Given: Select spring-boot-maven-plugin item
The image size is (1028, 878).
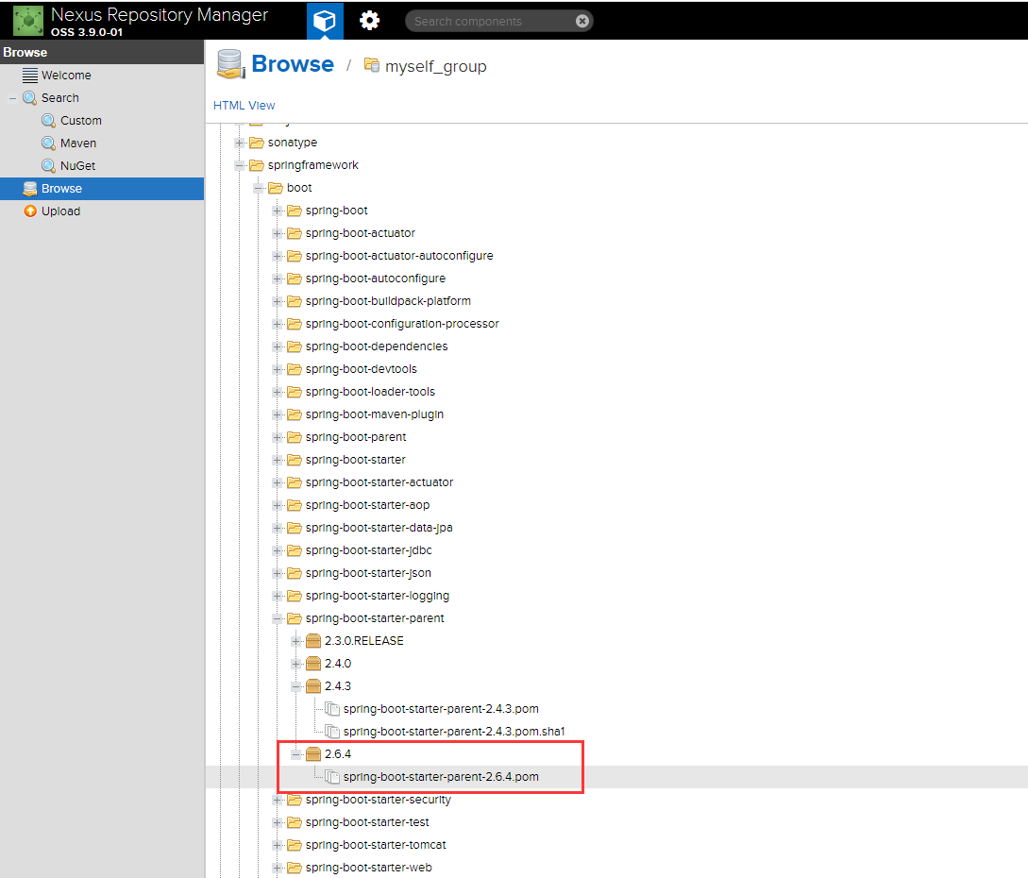Looking at the screenshot, I should pos(375,414).
